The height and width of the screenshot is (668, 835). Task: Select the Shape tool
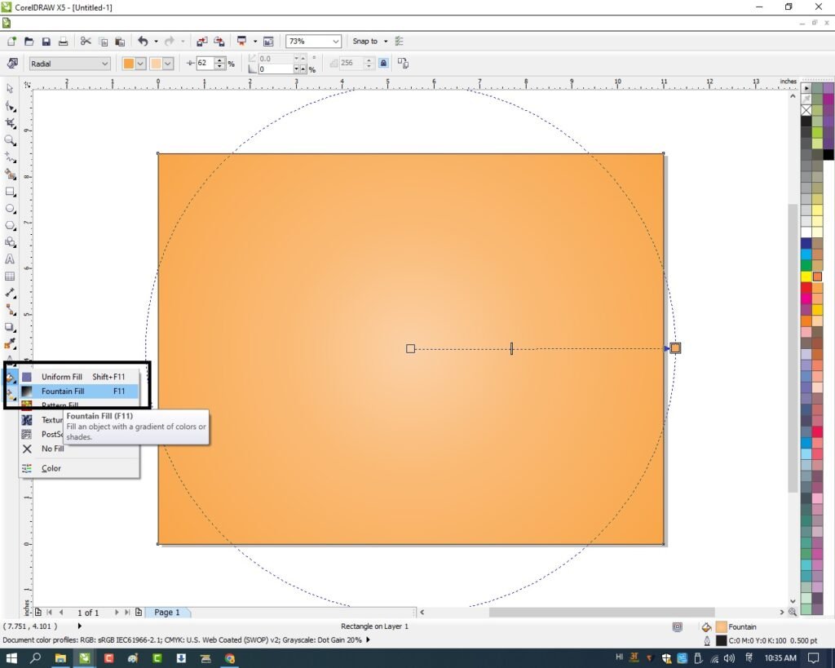click(x=10, y=106)
